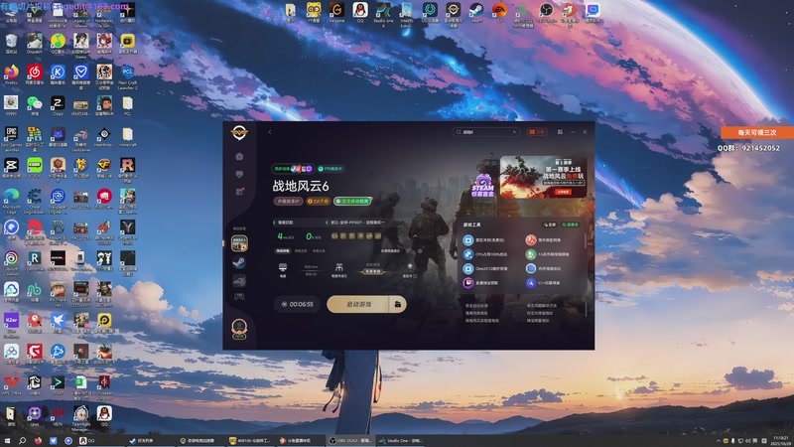The image size is (794, 447).
Task: Open WPS Office desktop shortcut
Action: pos(11,385)
